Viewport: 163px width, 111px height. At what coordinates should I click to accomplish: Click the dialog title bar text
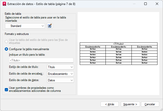tap(41, 4)
